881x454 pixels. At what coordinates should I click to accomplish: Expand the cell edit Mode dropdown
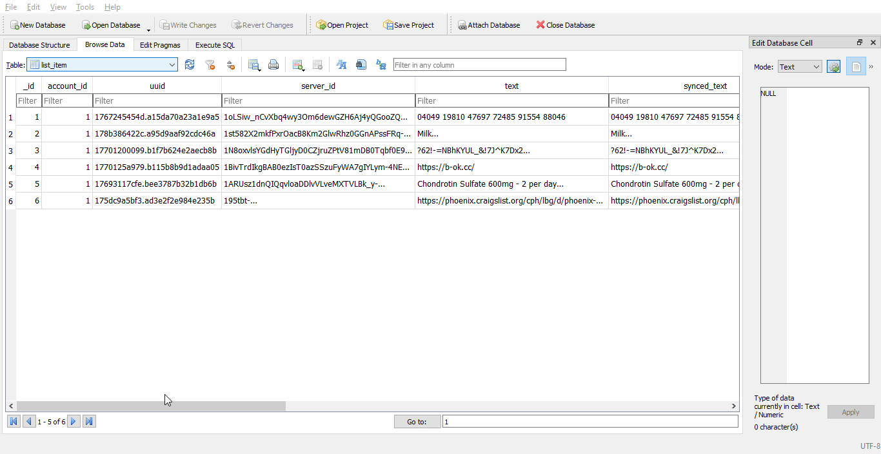pos(800,67)
